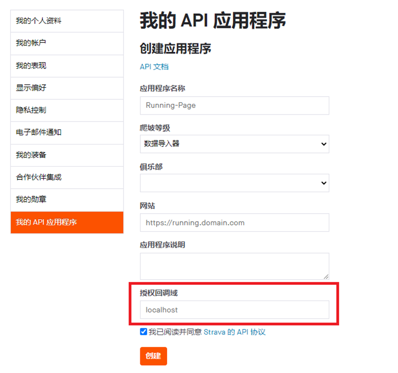398x373 pixels.
Task: Click the 应用程序名称 input showing Running-Page
Action: pyautogui.click(x=234, y=106)
